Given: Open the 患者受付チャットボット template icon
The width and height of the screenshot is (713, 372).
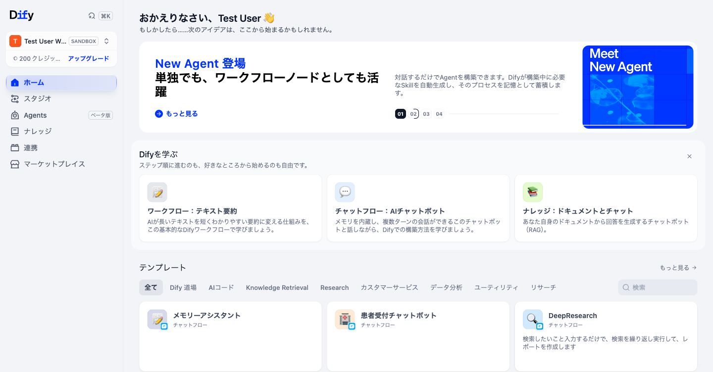Looking at the screenshot, I should [x=345, y=320].
